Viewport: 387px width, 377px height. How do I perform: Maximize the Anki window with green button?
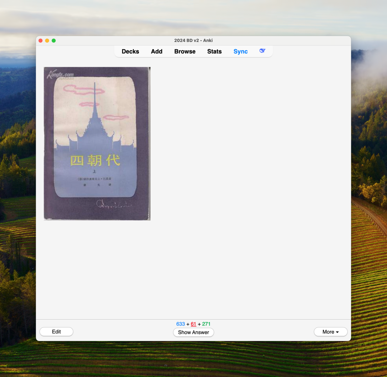(x=53, y=41)
